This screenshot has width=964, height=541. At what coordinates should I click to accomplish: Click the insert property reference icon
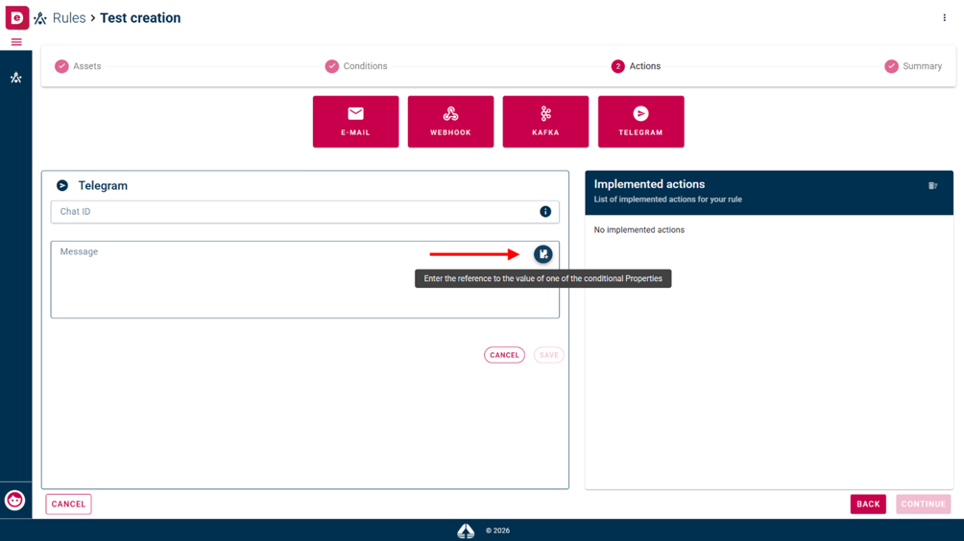click(x=542, y=254)
